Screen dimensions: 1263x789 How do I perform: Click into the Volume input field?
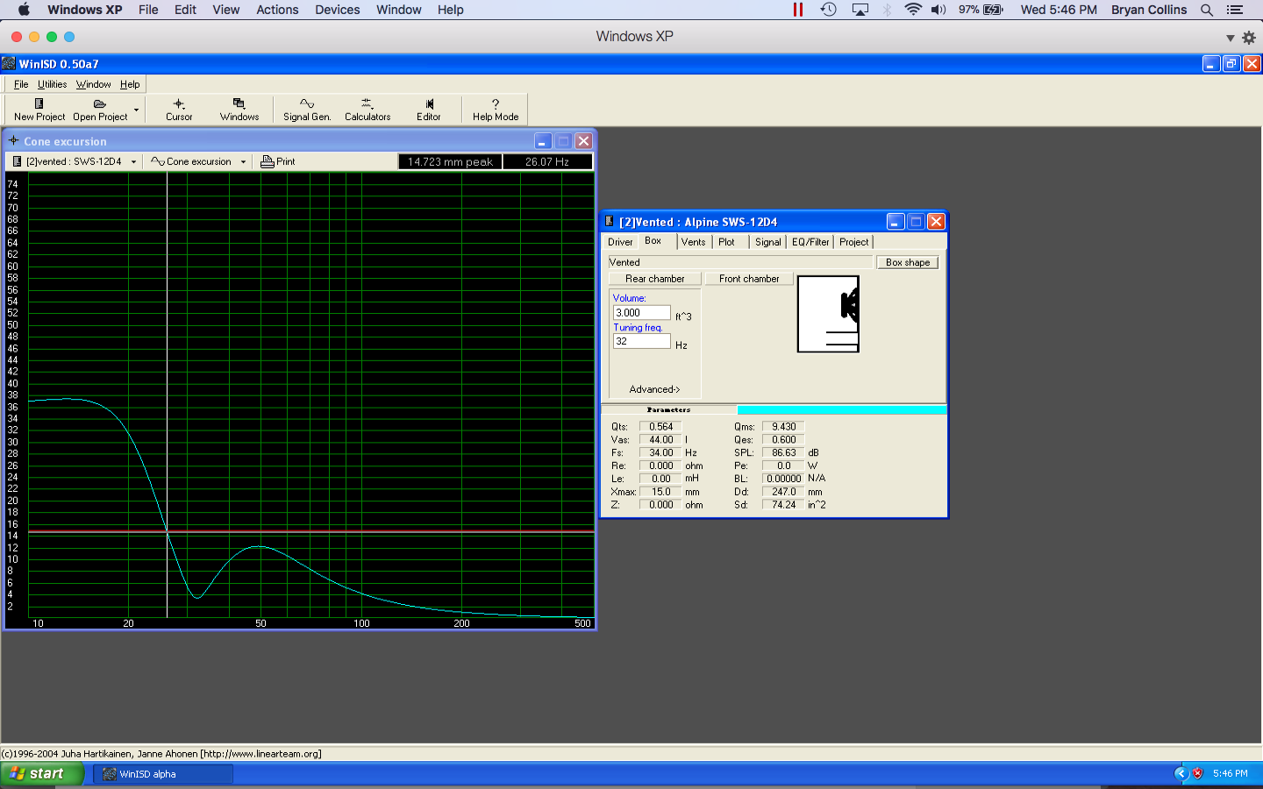point(642,313)
